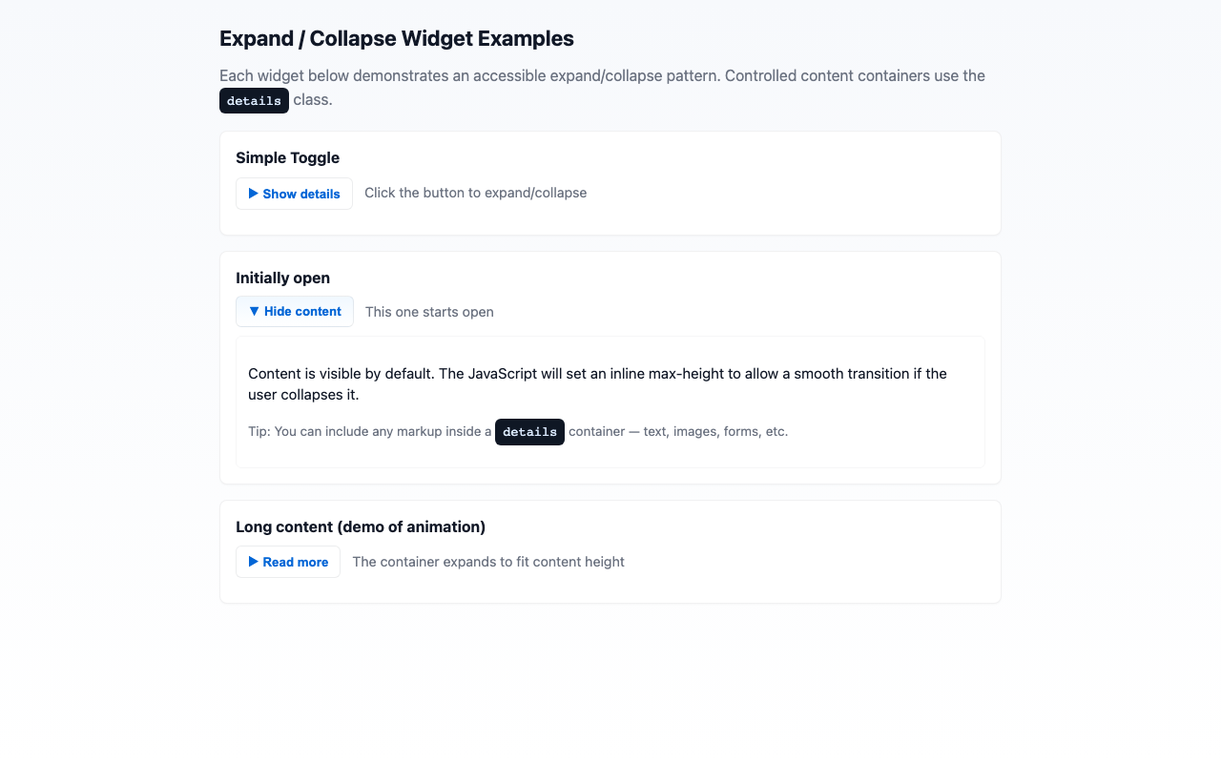Image resolution: width=1221 pixels, height=763 pixels.
Task: Click the visible content paragraph about inline max-height
Action: point(597,383)
